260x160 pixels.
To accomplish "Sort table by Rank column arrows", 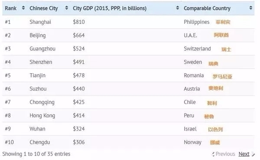I will [23, 8].
